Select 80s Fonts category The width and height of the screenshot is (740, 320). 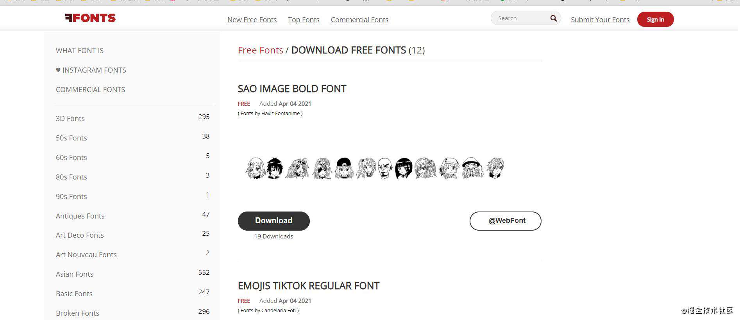[71, 177]
